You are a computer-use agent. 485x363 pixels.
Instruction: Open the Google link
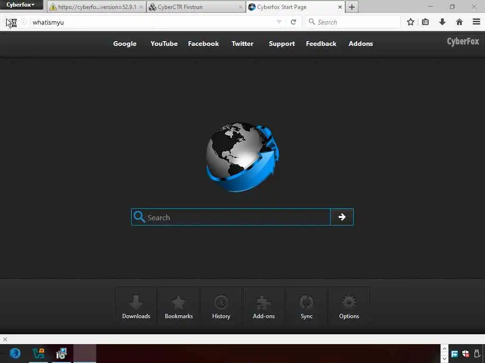[x=125, y=44]
